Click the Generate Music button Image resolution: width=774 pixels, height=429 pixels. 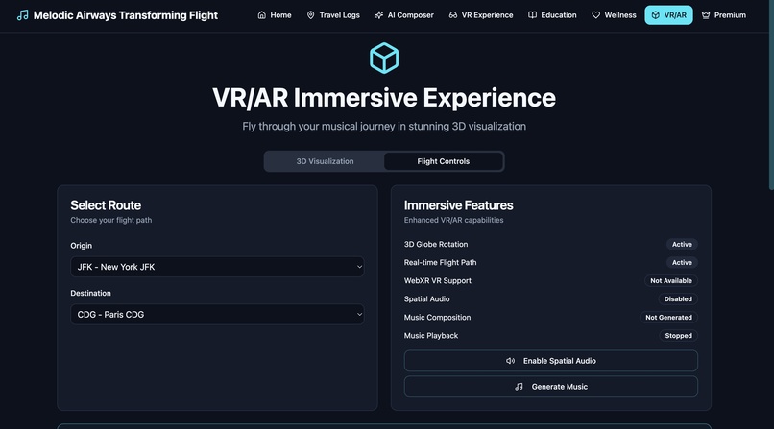[x=551, y=387]
